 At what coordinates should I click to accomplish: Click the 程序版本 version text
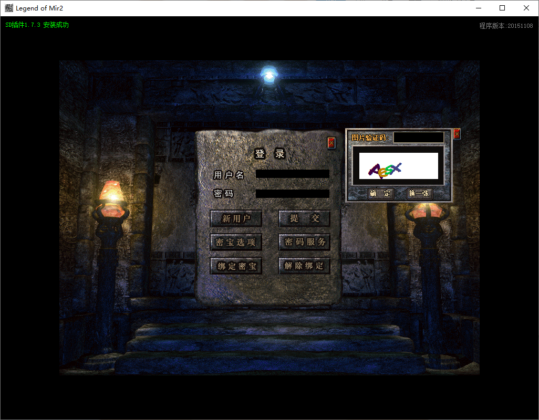point(506,26)
